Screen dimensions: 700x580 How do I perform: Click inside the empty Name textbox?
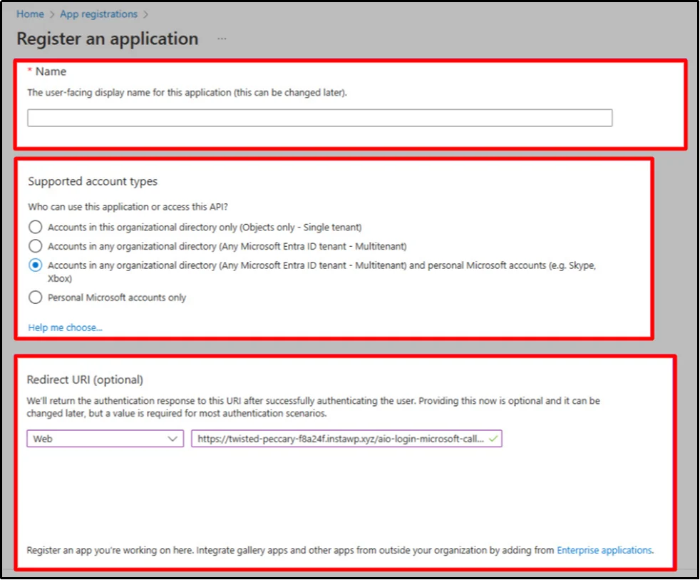[319, 117]
